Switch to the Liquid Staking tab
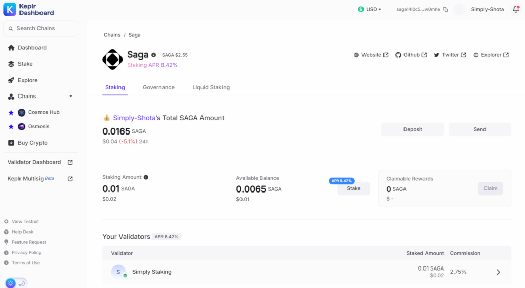Image resolution: width=525 pixels, height=288 pixels. point(211,87)
